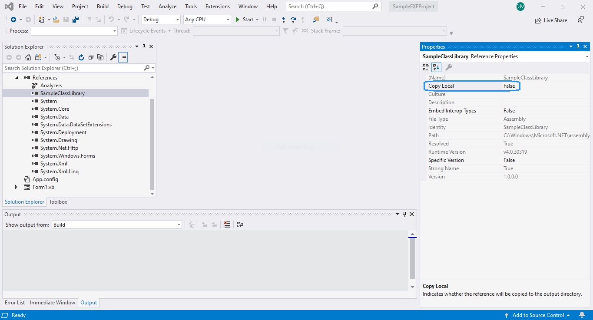This screenshot has width=593, height=320.
Task: Clear All Output window messages
Action: click(x=226, y=224)
